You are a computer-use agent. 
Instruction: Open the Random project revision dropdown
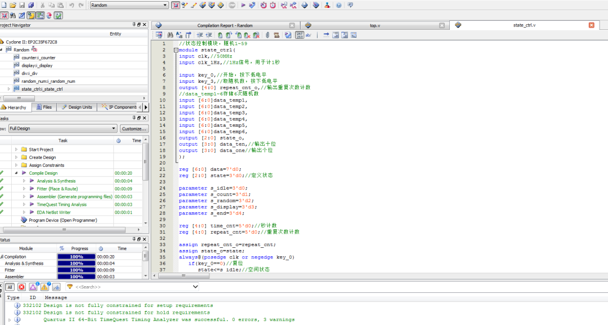point(129,5)
